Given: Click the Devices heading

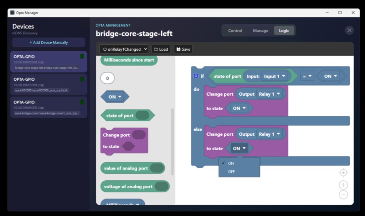Looking at the screenshot, I should [23, 26].
